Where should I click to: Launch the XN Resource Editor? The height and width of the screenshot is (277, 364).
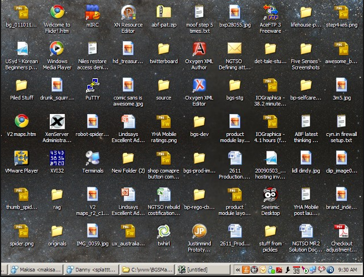[128, 12]
